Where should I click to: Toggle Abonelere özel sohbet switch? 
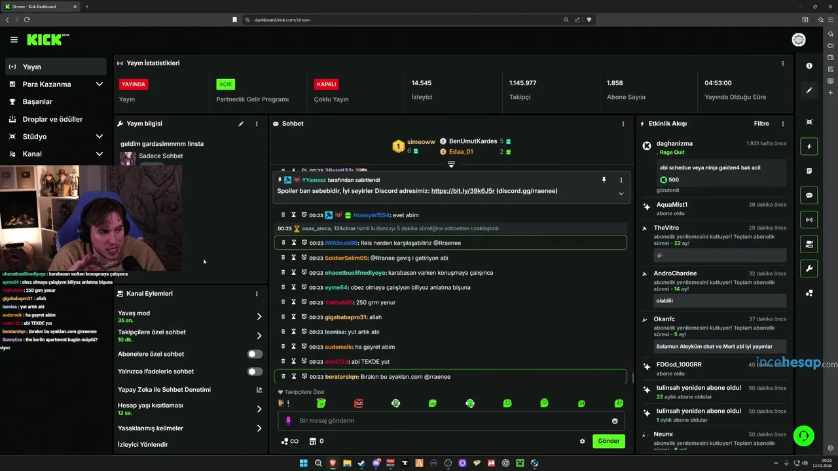tap(255, 354)
